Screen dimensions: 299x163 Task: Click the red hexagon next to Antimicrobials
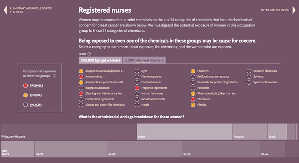[81, 76]
